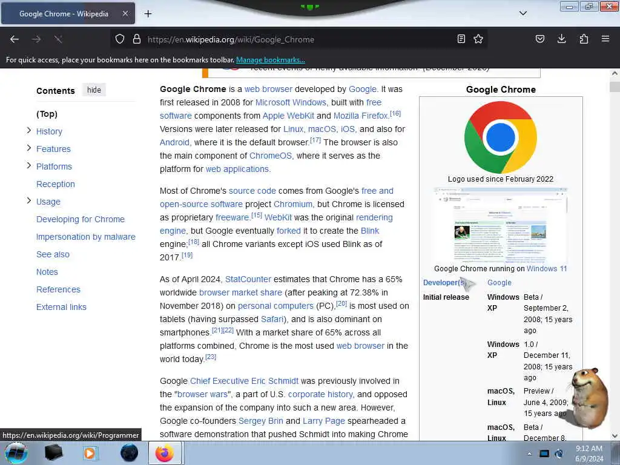Stop loading with the X toolbar button
The image size is (620, 465).
pos(59,39)
